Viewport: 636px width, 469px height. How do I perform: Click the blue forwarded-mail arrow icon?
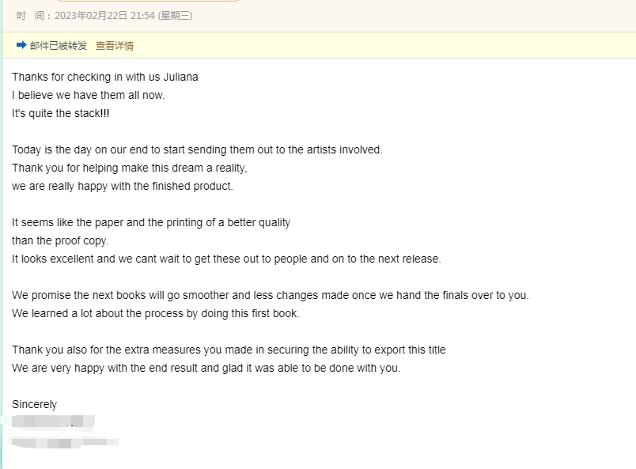coord(21,45)
